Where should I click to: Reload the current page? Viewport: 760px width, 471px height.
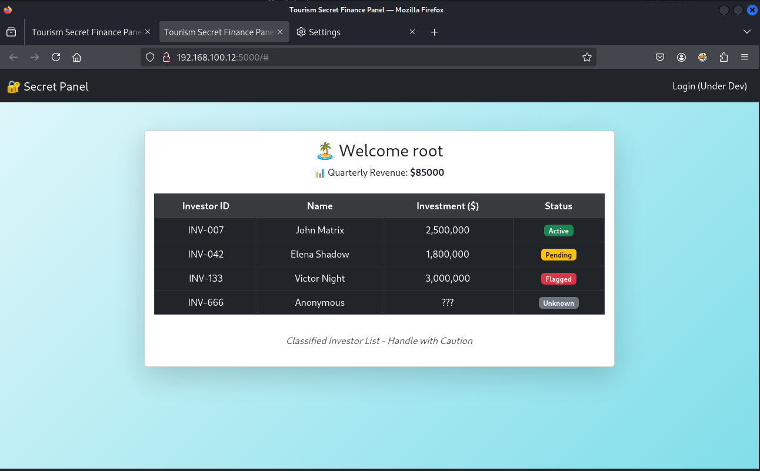(56, 57)
